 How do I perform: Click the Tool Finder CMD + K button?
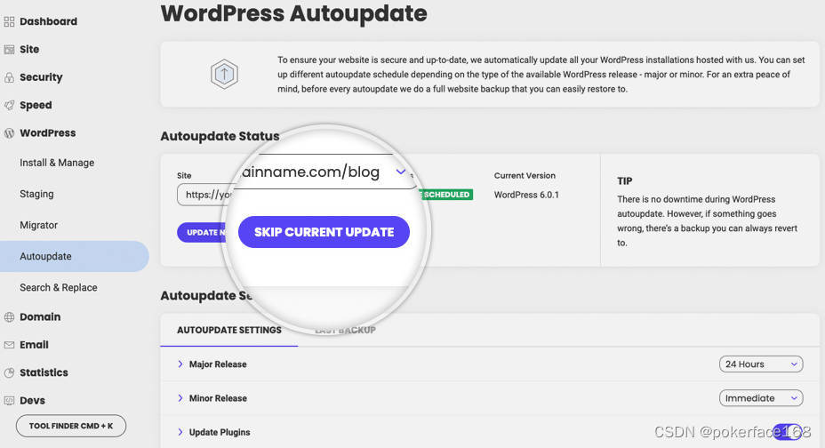coord(71,426)
